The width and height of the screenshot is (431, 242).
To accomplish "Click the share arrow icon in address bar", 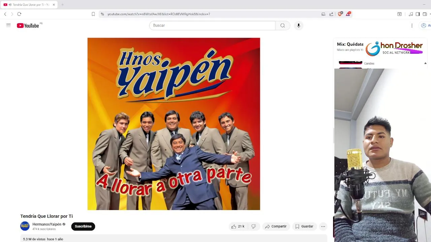I will (331, 14).
